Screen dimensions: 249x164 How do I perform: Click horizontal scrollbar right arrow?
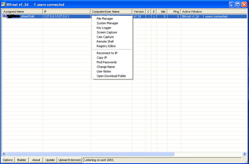(245, 154)
